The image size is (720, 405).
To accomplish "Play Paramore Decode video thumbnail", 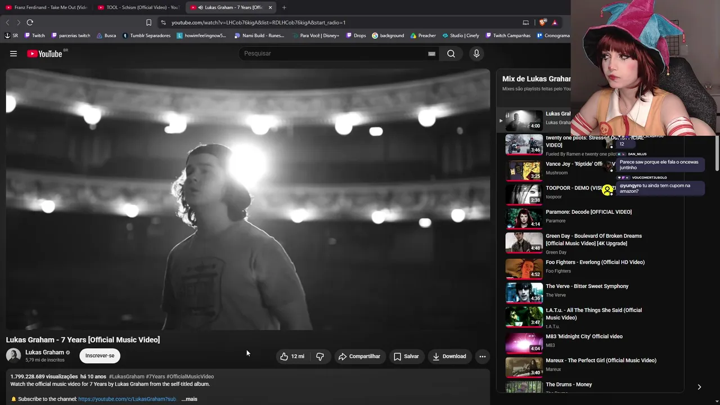I will [524, 218].
